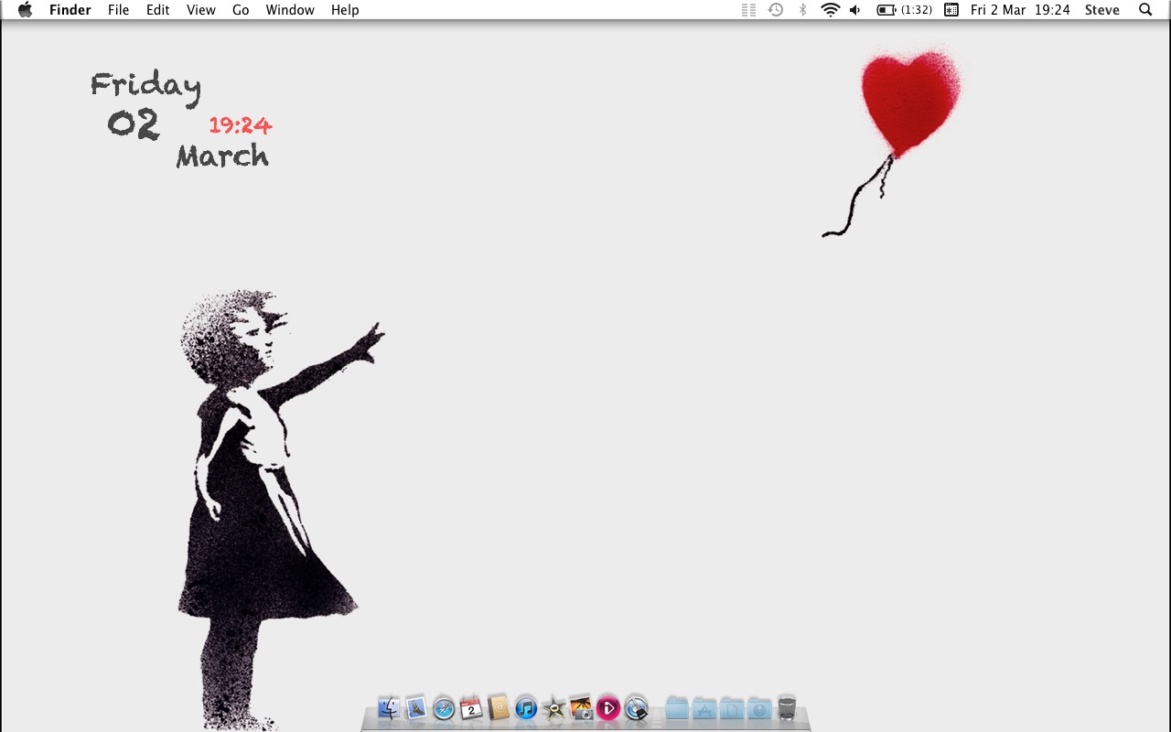
Task: Open the Applications folder stack in the Dock
Action: pyautogui.click(x=704, y=707)
